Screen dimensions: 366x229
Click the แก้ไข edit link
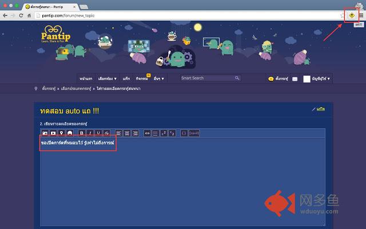(x=321, y=109)
